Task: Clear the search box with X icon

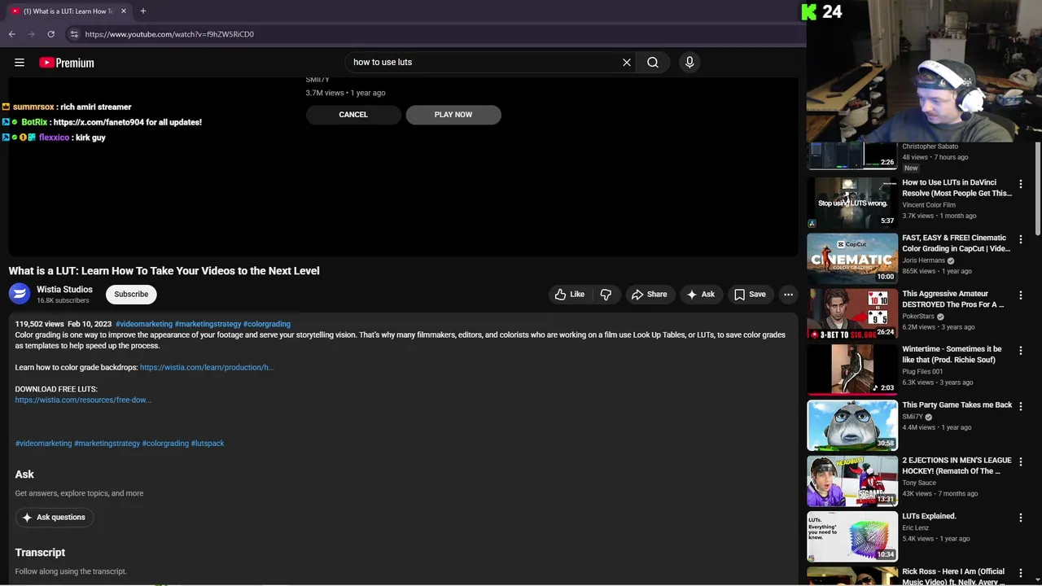Action: click(x=627, y=62)
